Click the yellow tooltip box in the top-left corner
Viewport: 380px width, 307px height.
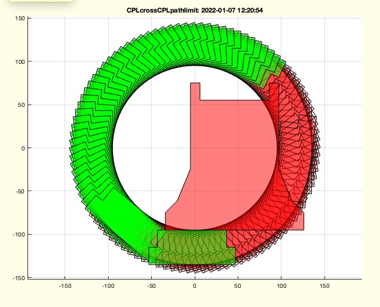36,2
